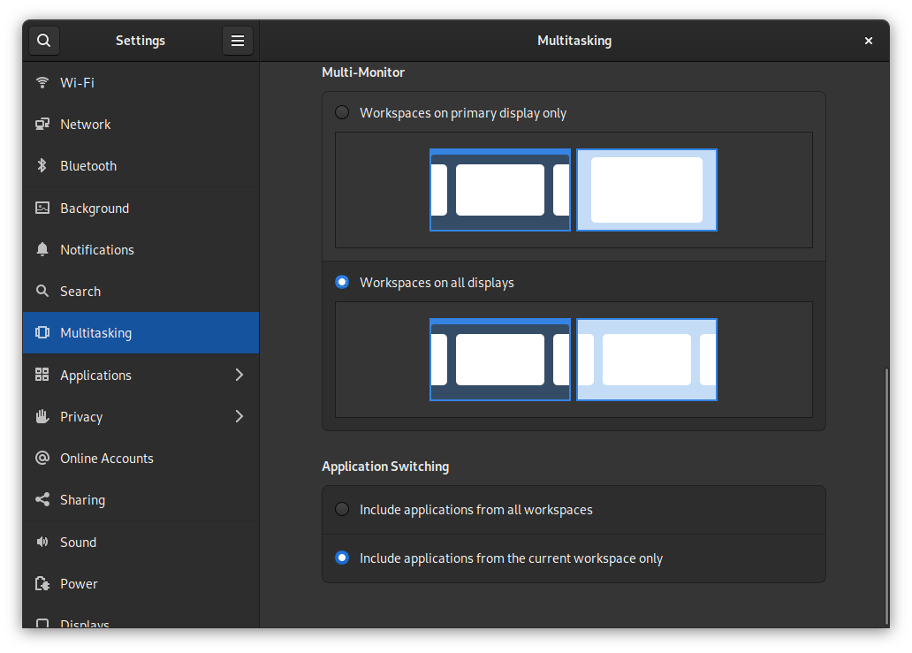
Task: Click the Power battery icon
Action: [x=42, y=583]
